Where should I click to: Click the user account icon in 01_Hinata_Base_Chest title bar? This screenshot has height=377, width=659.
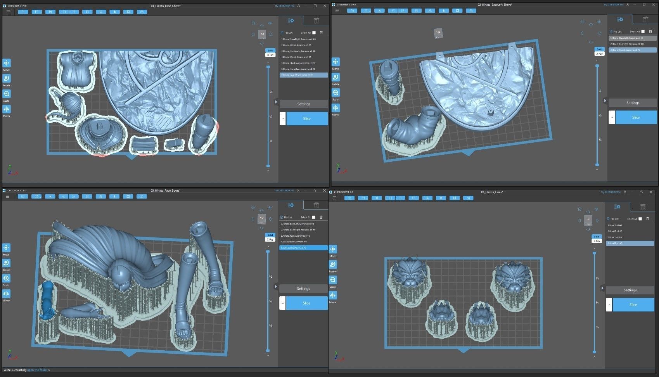click(299, 6)
